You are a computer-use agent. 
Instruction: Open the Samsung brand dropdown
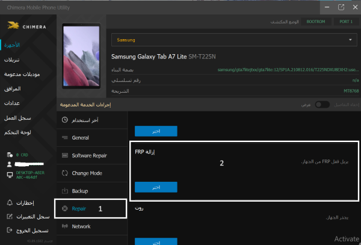(x=234, y=40)
